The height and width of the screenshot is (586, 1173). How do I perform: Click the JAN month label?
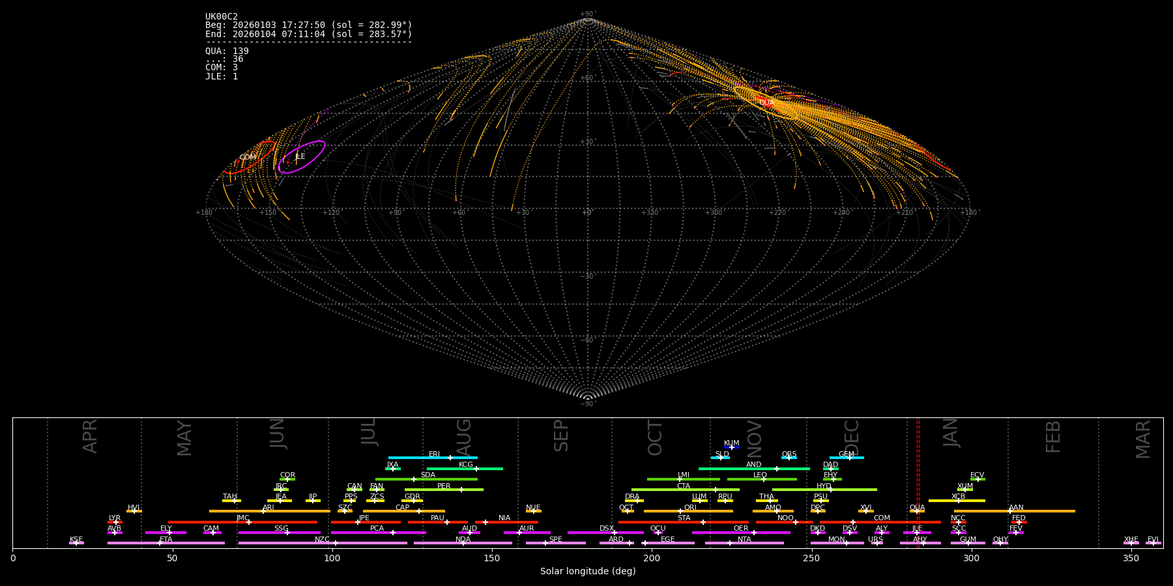951,433
